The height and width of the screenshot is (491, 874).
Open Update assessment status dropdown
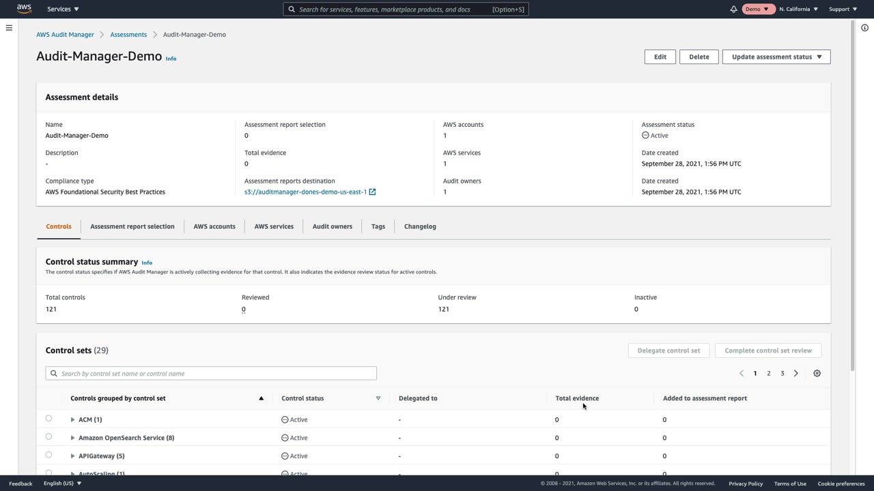coord(776,57)
